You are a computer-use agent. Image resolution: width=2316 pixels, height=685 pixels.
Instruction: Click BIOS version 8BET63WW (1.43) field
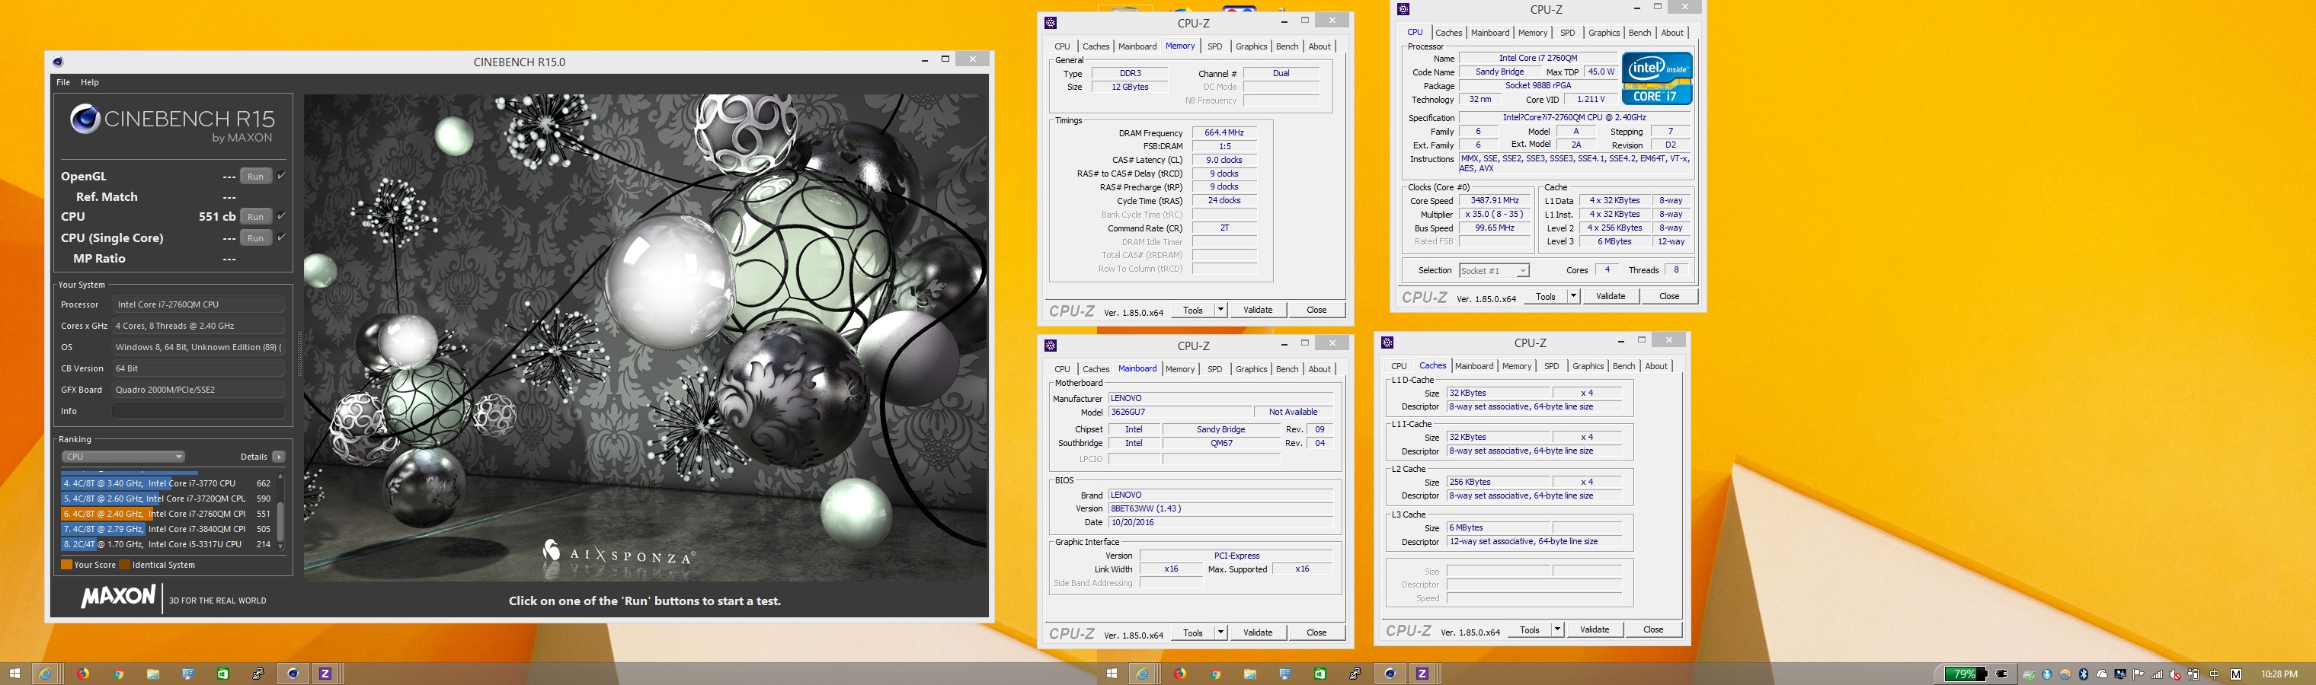[x=1220, y=508]
